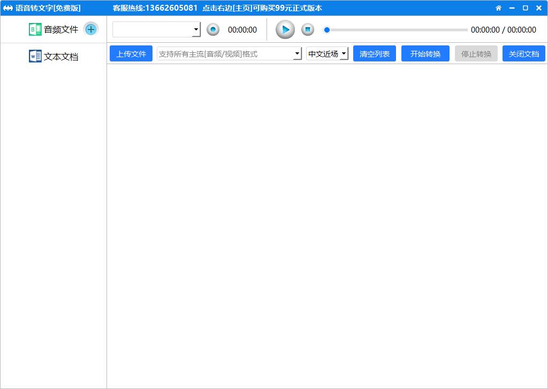548x389 pixels.
Task: Stop playback with the square stop button
Action: pos(308,29)
